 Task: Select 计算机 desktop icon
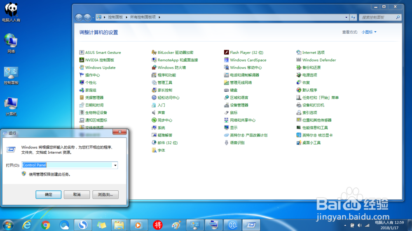point(11,107)
